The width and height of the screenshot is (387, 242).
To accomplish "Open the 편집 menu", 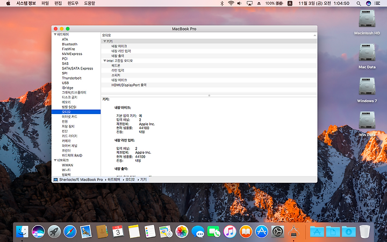I will click(x=58, y=3).
